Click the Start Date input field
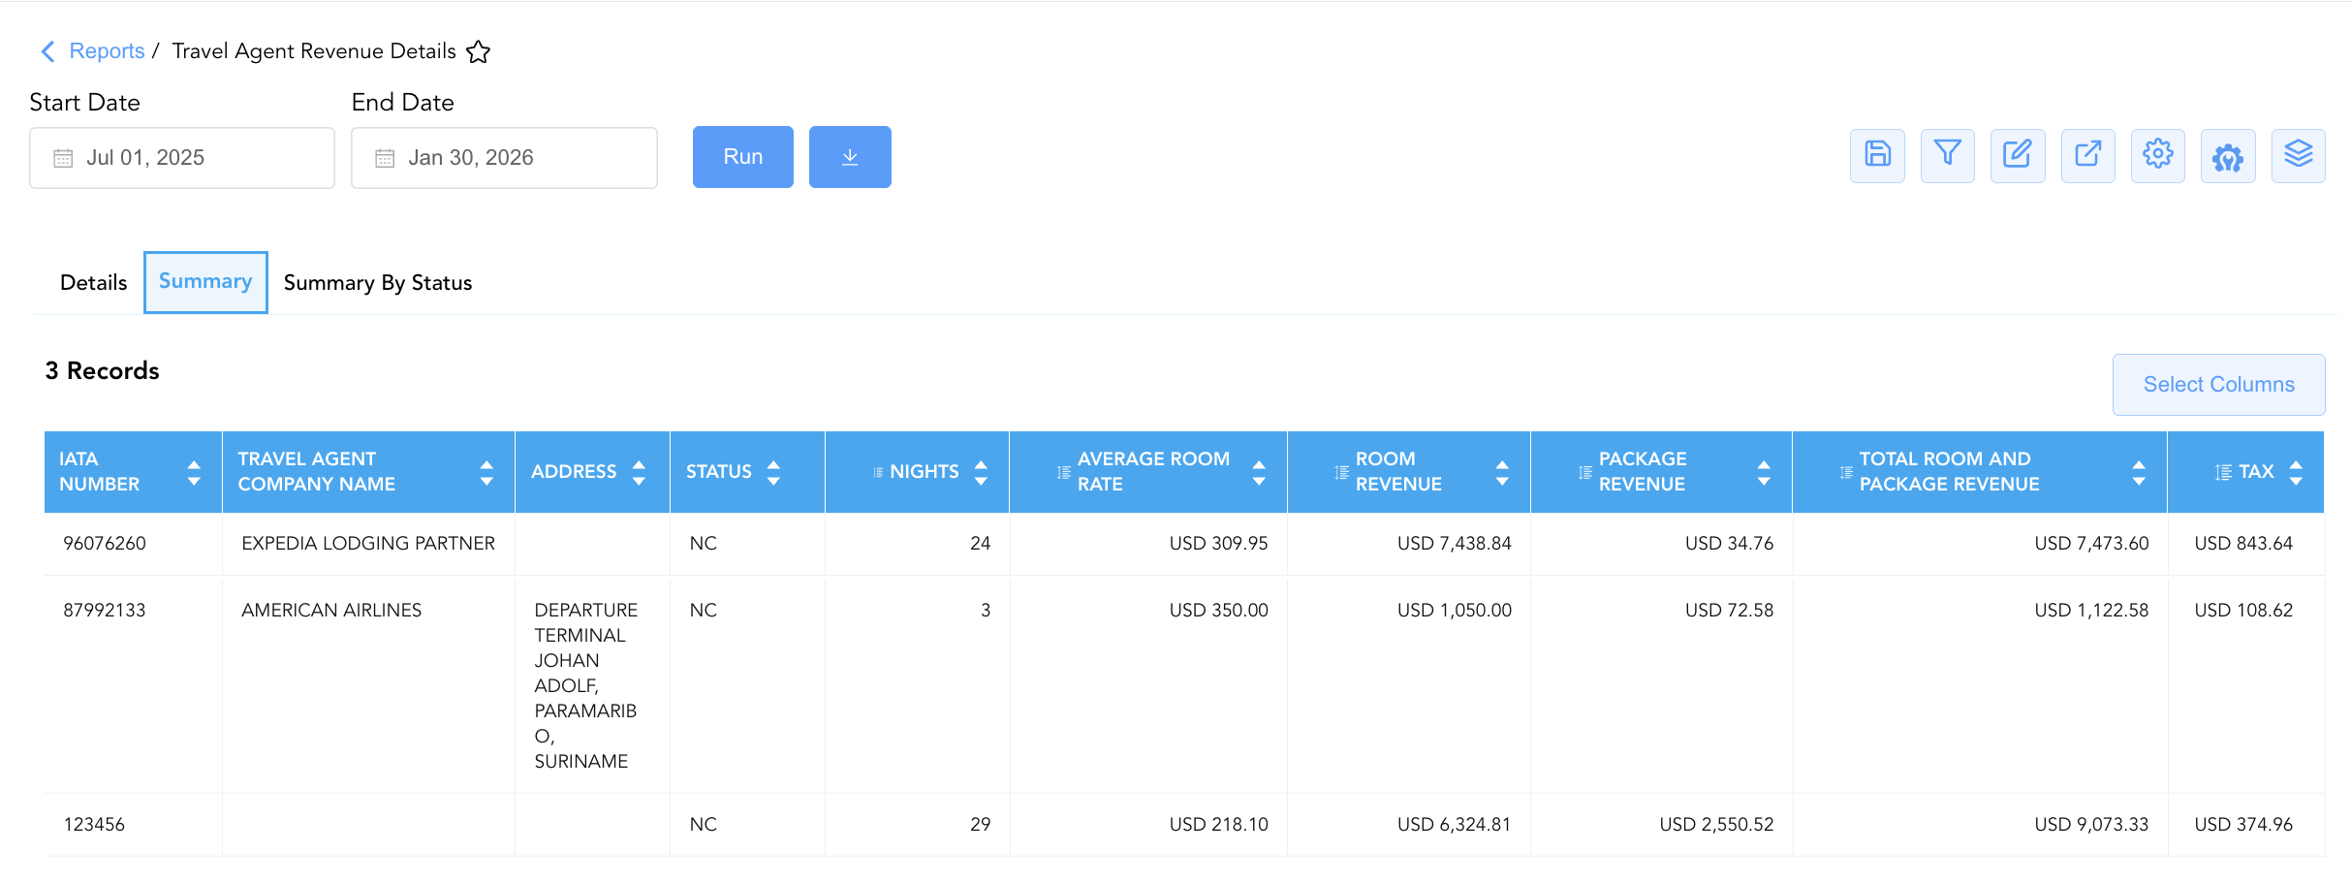Viewport: 2351px width, 884px height. pos(182,158)
